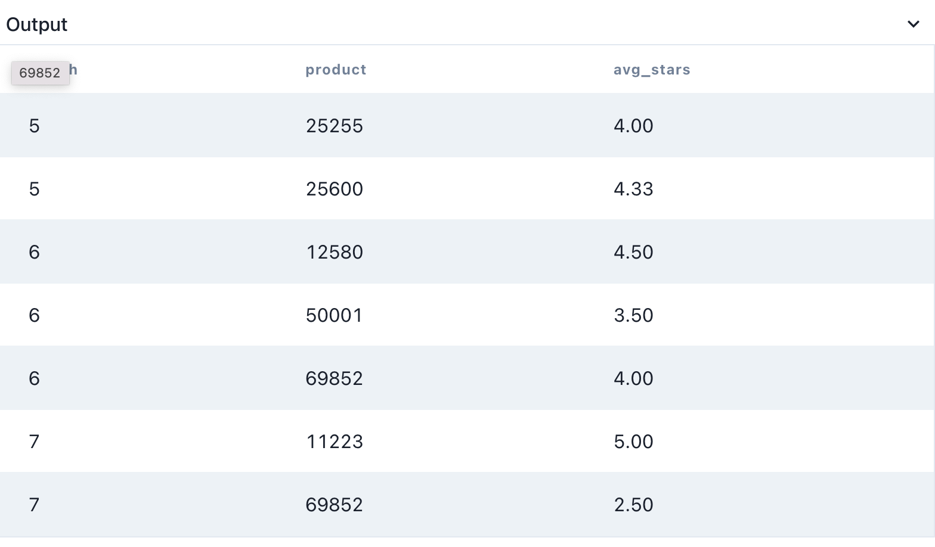935x547 pixels.
Task: Click the 69852 tooltip over the first header
Action: point(40,73)
